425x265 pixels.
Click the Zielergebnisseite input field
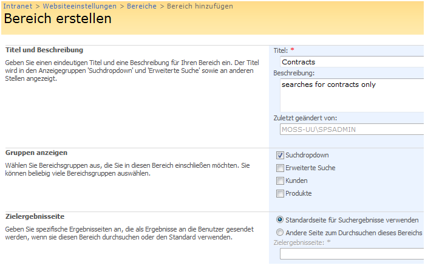[x=352, y=254]
